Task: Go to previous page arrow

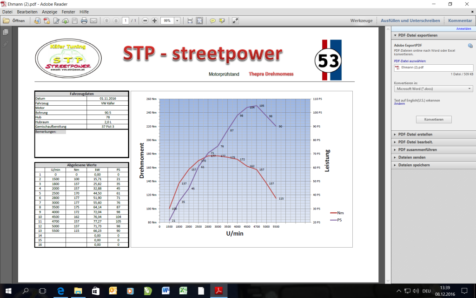Action: click(106, 20)
